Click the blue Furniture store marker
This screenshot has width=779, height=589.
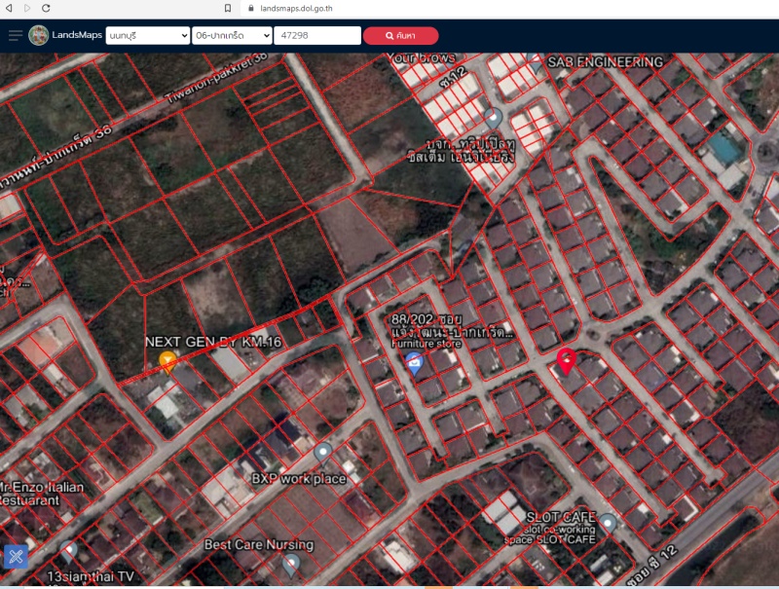[414, 364]
